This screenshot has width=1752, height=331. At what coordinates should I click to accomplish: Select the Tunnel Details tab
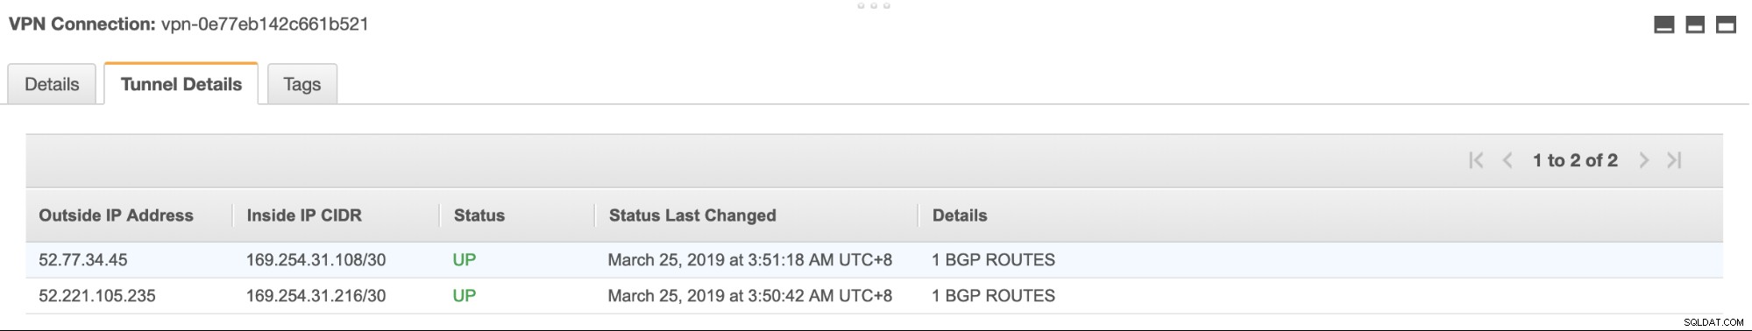pos(181,84)
